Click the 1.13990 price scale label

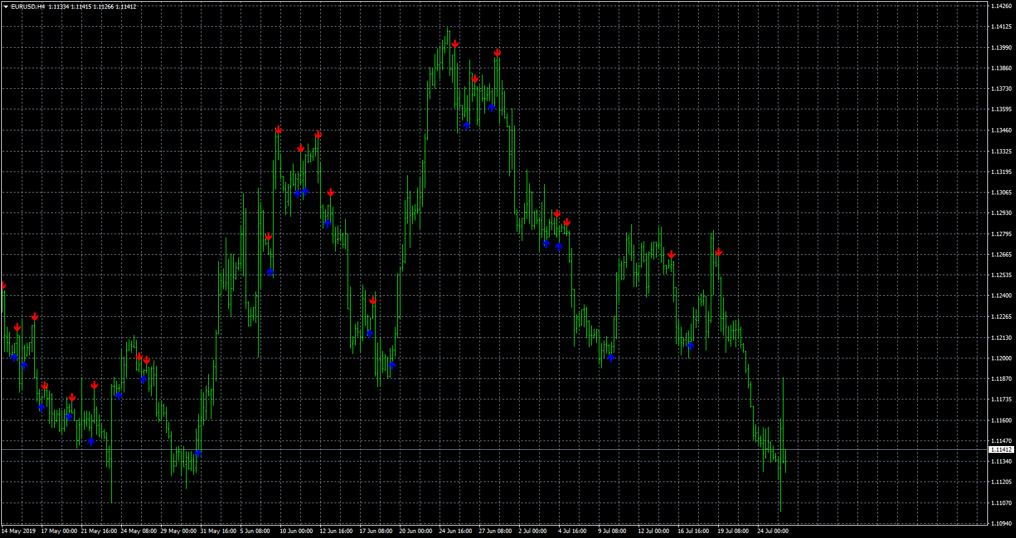tap(1001, 47)
